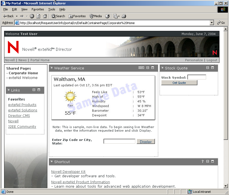The height and width of the screenshot is (195, 229).
Task: Click the Go button beside address bar
Action: point(221,23)
